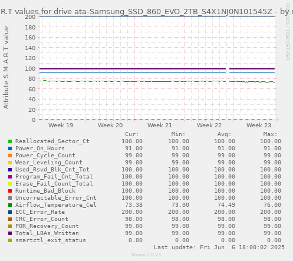Click the Power_Cycle_Count orange legend swatch
Image resolution: width=293 pixels, height=261 pixels.
[10, 156]
